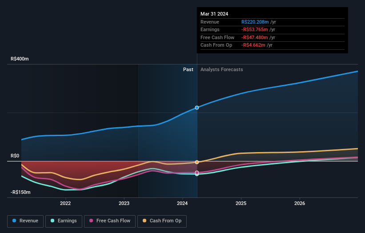Screen dimensions: 365x233
Task: Click the Free Cash Flow row label in tooltip
Action: [217, 37]
